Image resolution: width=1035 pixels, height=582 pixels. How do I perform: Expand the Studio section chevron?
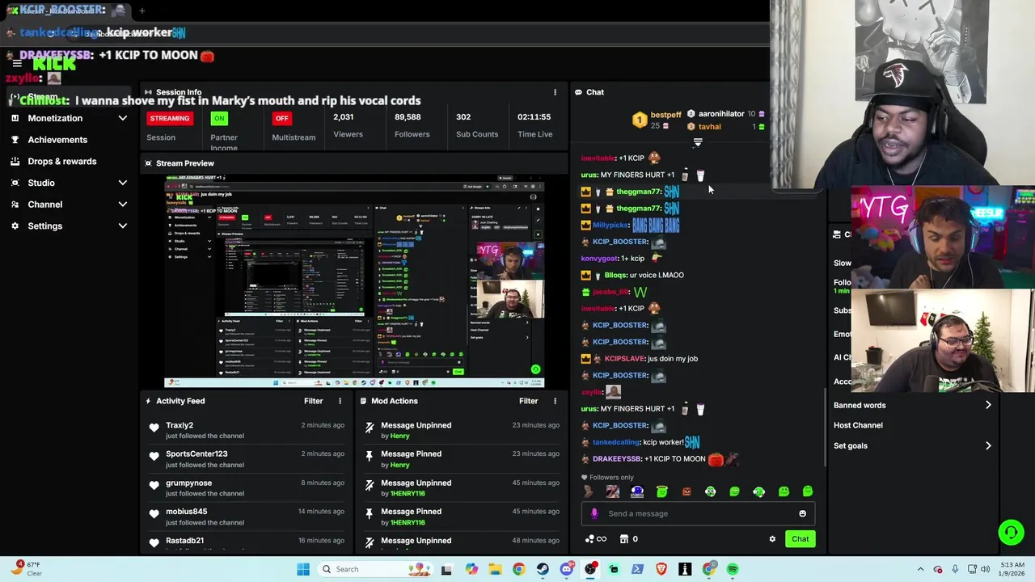pyautogui.click(x=123, y=183)
